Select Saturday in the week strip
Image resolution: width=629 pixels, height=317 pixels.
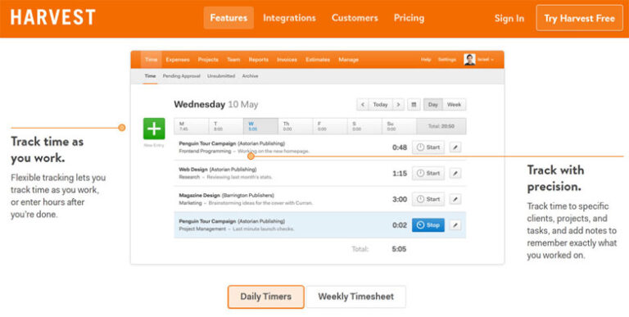tap(364, 126)
